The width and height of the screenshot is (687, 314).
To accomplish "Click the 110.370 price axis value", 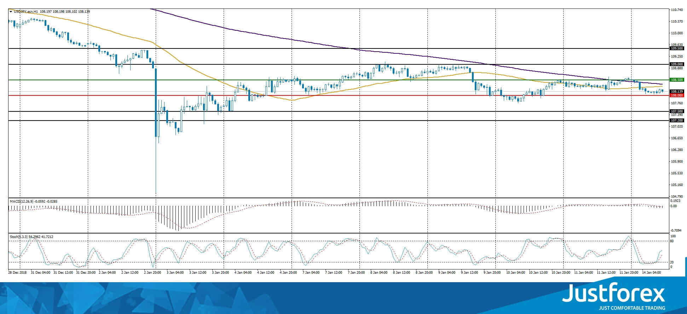I will (677, 22).
